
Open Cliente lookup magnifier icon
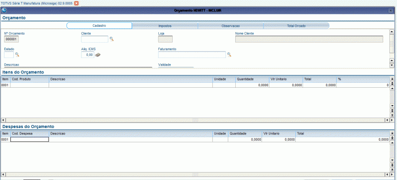coord(112,39)
